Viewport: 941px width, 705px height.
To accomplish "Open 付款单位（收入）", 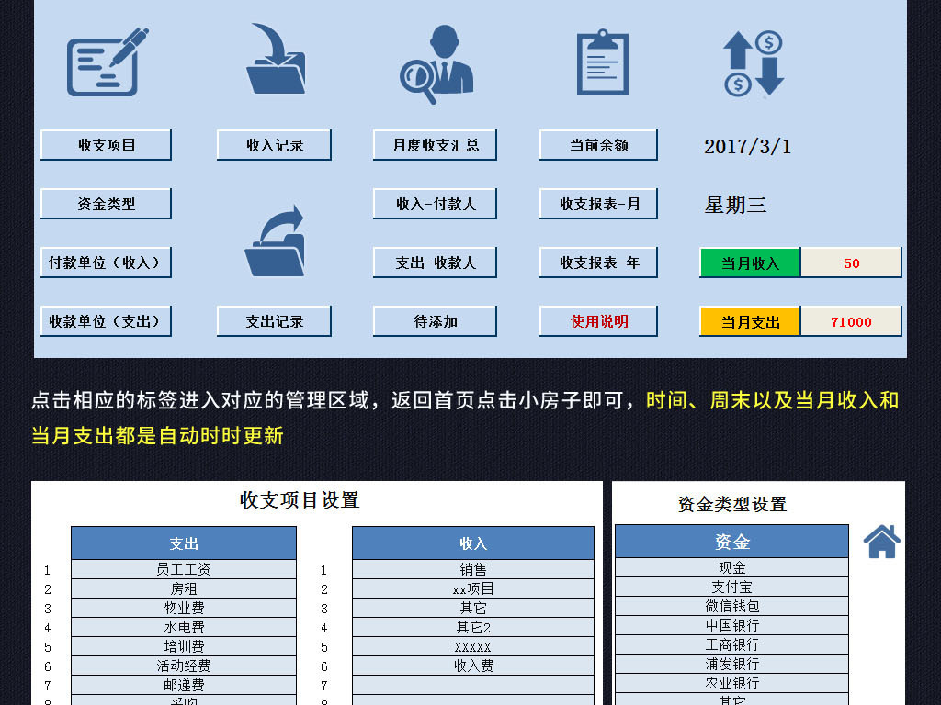I will coord(105,262).
